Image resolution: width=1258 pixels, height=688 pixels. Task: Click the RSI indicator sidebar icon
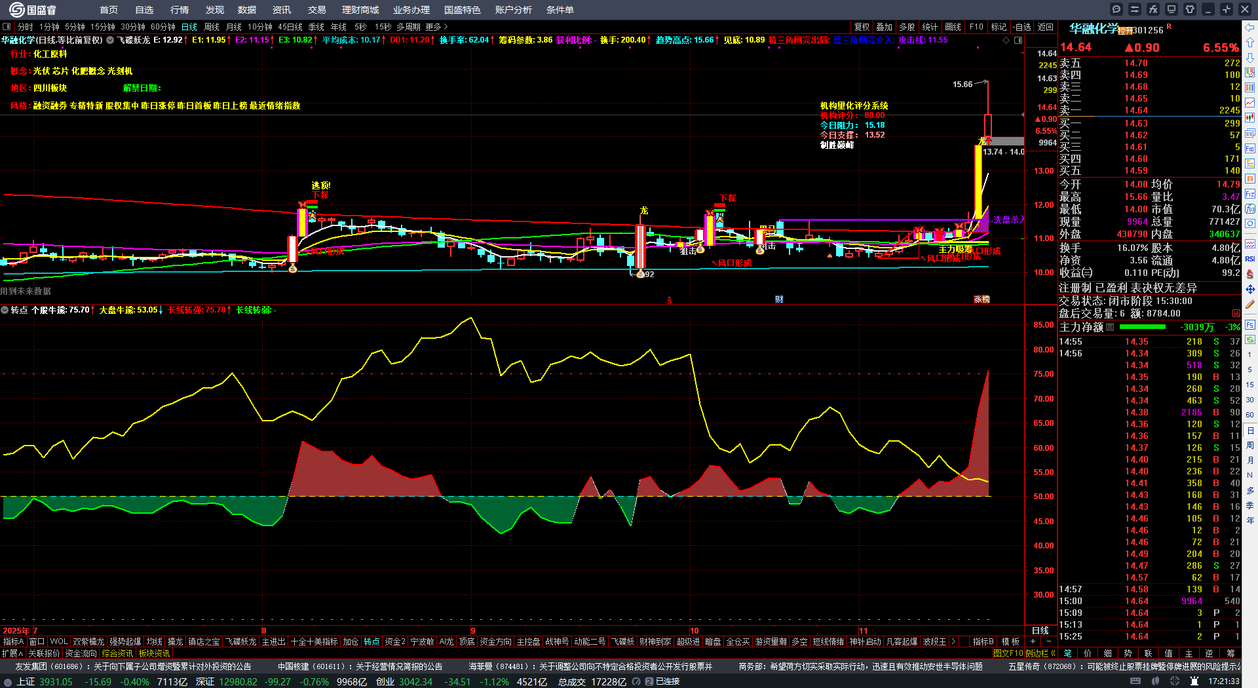pyautogui.click(x=1250, y=259)
